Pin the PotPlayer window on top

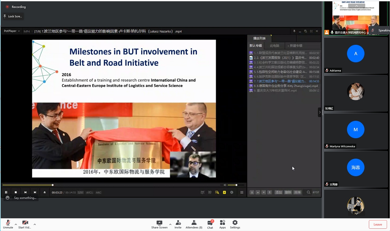[294, 31]
